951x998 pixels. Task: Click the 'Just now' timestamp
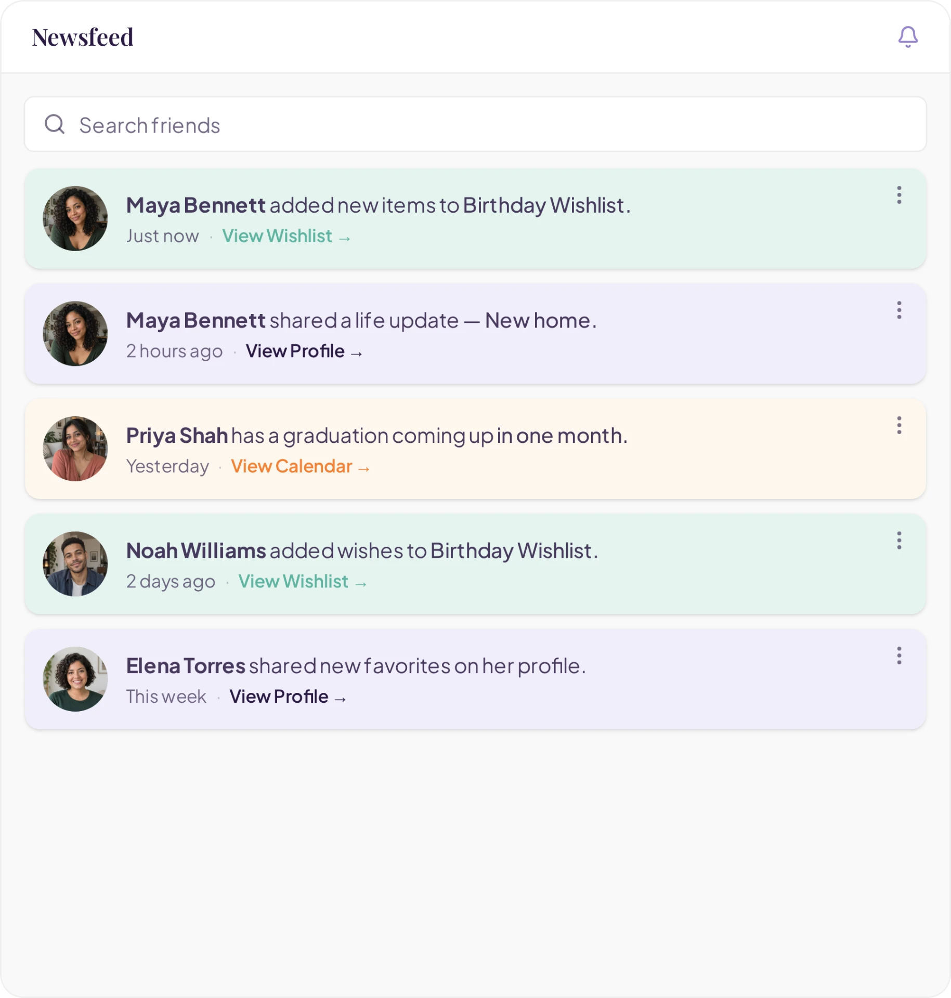point(163,237)
